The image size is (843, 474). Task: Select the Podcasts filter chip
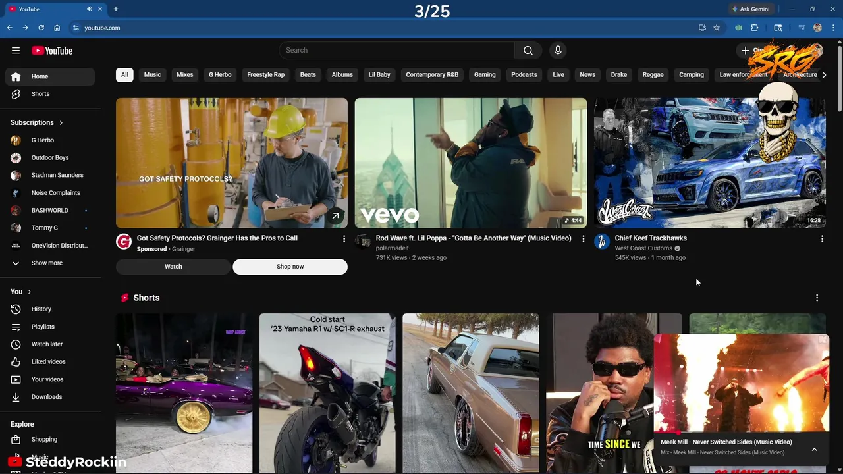pyautogui.click(x=524, y=75)
